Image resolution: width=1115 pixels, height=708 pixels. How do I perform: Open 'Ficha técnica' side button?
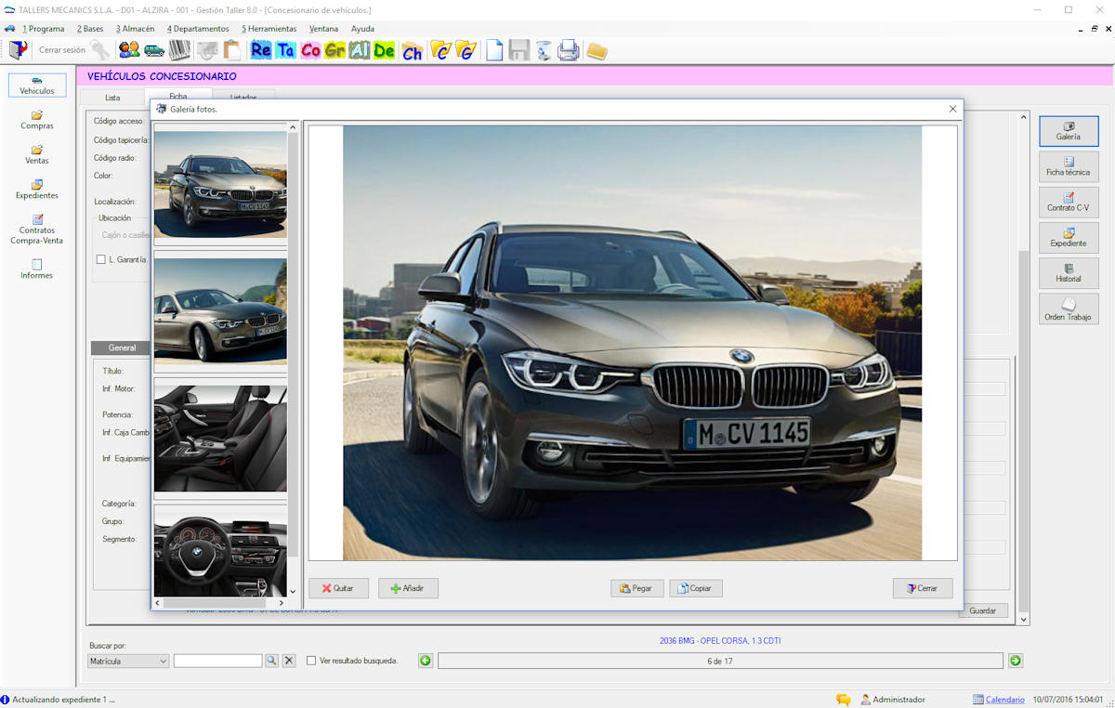(x=1069, y=166)
